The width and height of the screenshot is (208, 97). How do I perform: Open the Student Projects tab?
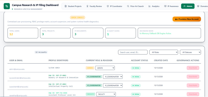point(73,6)
